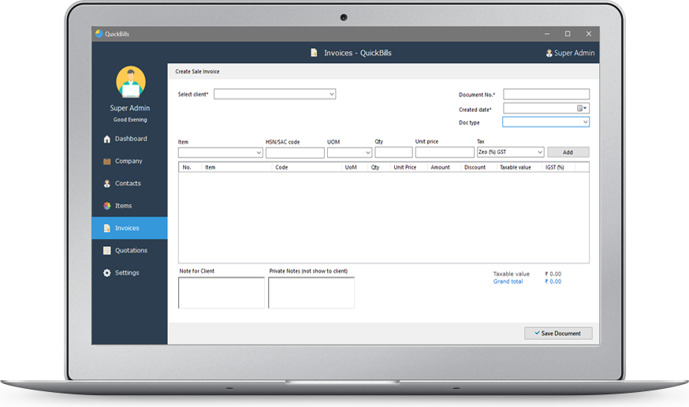This screenshot has height=407, width=689.
Task: Click the Note for Client text box
Action: pos(221,293)
